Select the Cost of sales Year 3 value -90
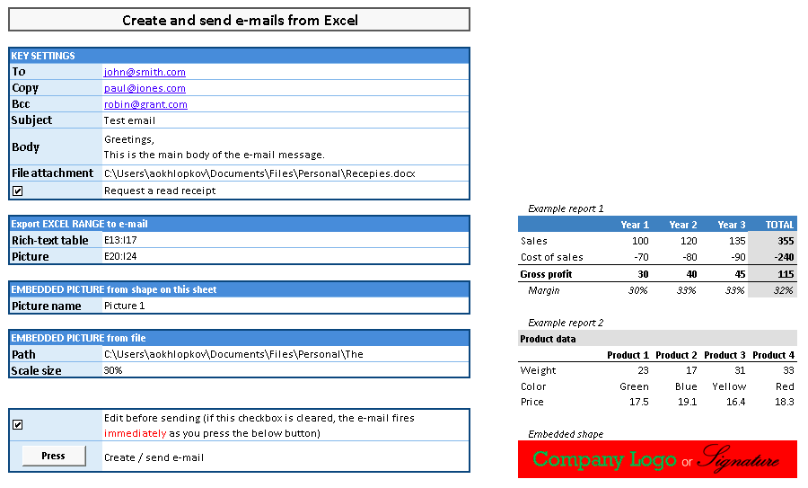The image size is (808, 488). (737, 257)
